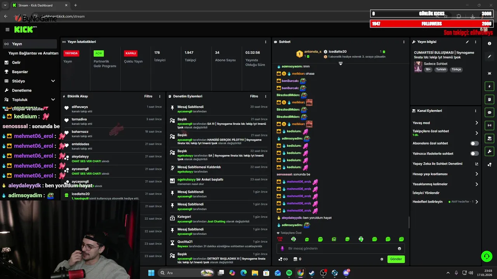
Task: Toggle the wrench widget in right sidebar
Action: pos(490,151)
